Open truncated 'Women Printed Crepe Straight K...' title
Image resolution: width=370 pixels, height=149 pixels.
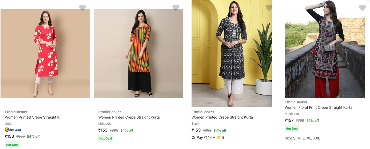(x=34, y=117)
